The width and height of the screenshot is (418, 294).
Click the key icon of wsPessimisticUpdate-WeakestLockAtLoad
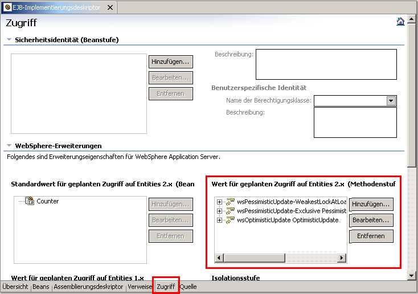pos(230,202)
